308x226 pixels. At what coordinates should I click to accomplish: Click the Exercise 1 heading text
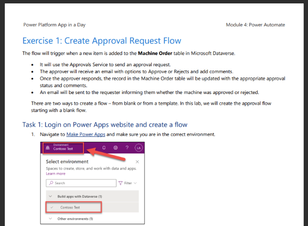coord(102,41)
